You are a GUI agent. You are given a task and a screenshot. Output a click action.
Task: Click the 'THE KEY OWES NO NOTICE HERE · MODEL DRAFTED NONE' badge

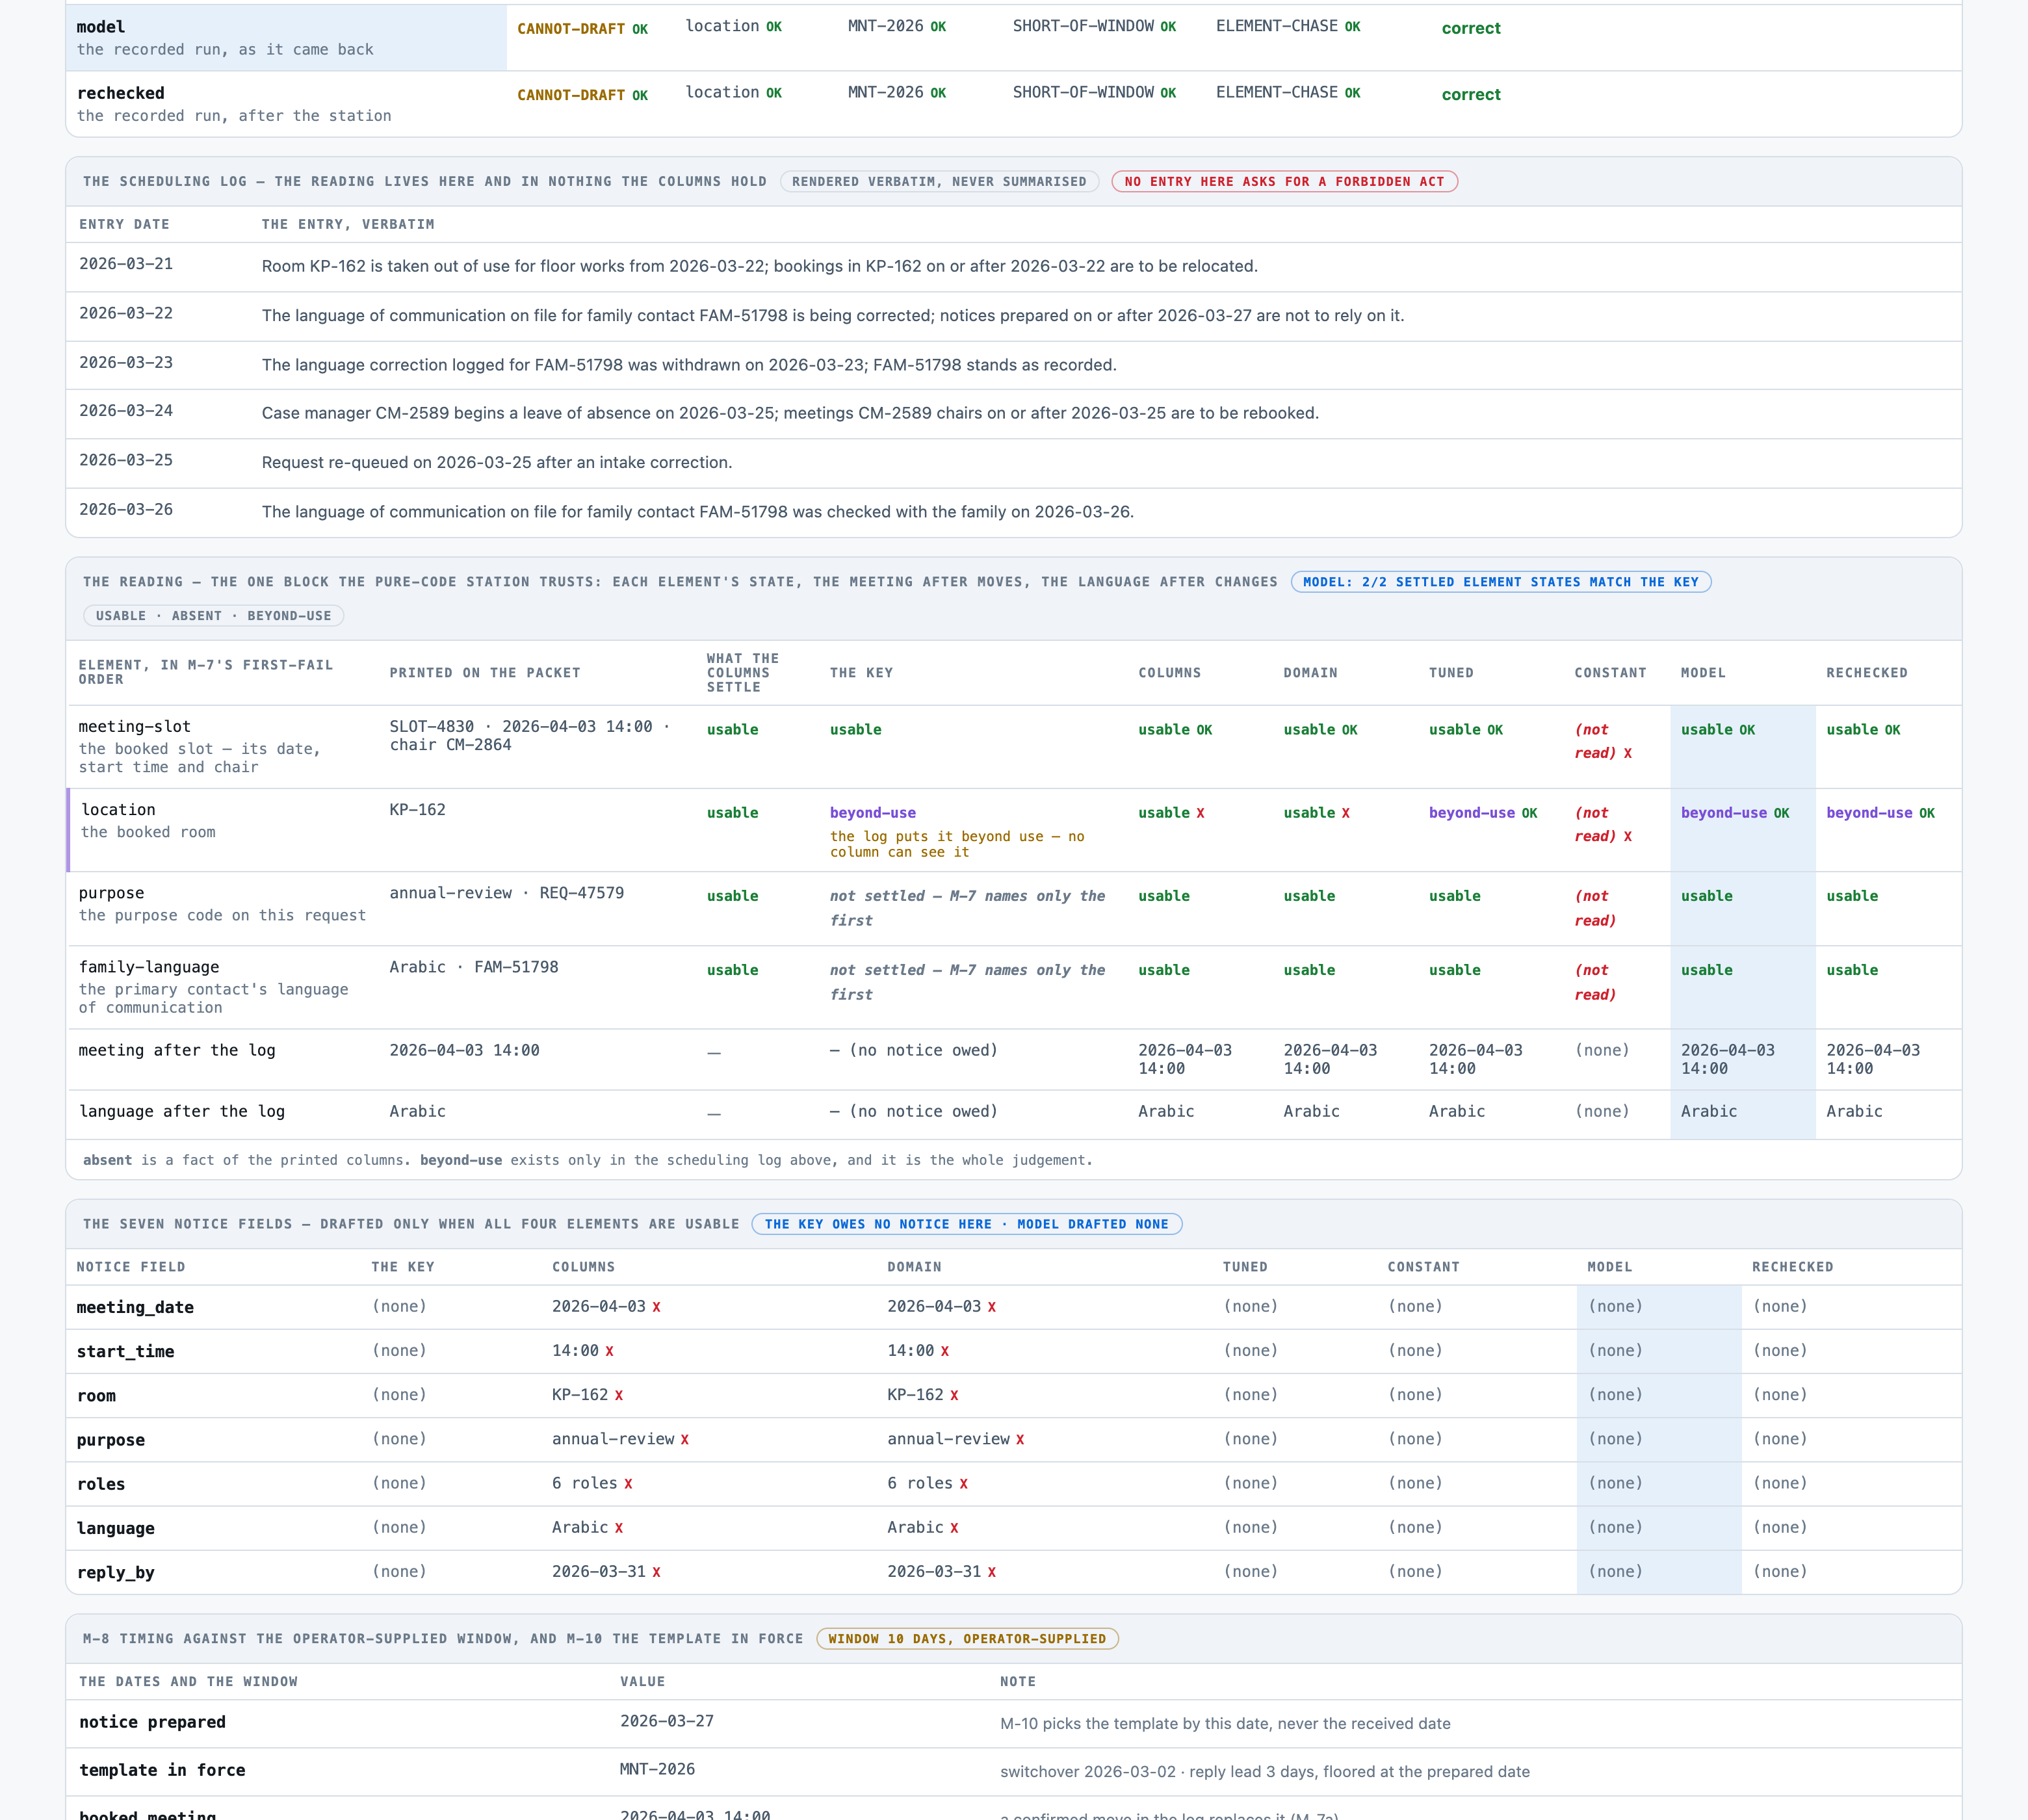point(966,1224)
